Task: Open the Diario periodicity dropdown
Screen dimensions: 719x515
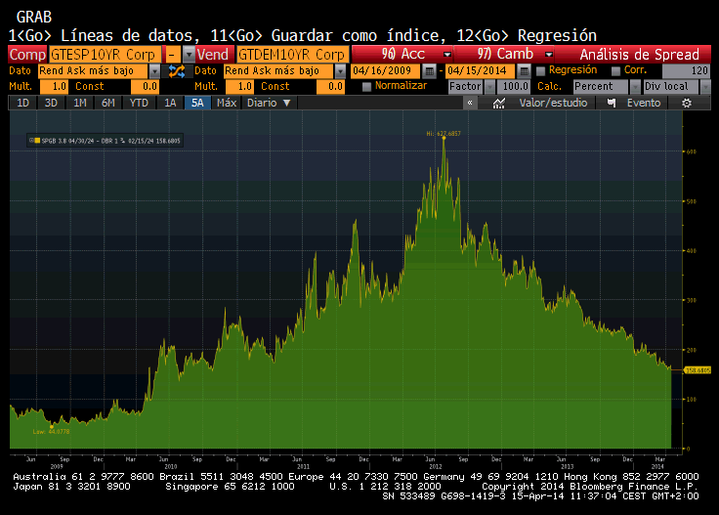Action: (269, 103)
